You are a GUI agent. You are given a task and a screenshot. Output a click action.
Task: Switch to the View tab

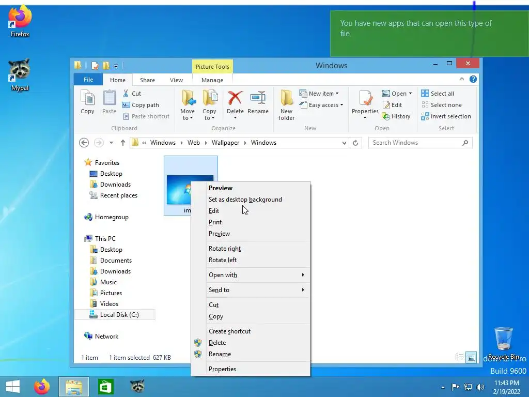pos(176,80)
